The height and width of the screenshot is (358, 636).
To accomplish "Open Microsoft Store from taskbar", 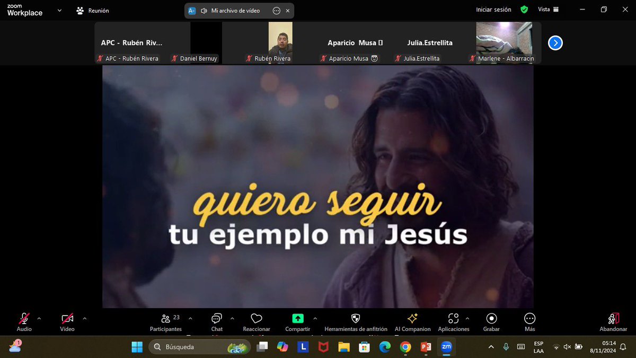I will [x=364, y=347].
